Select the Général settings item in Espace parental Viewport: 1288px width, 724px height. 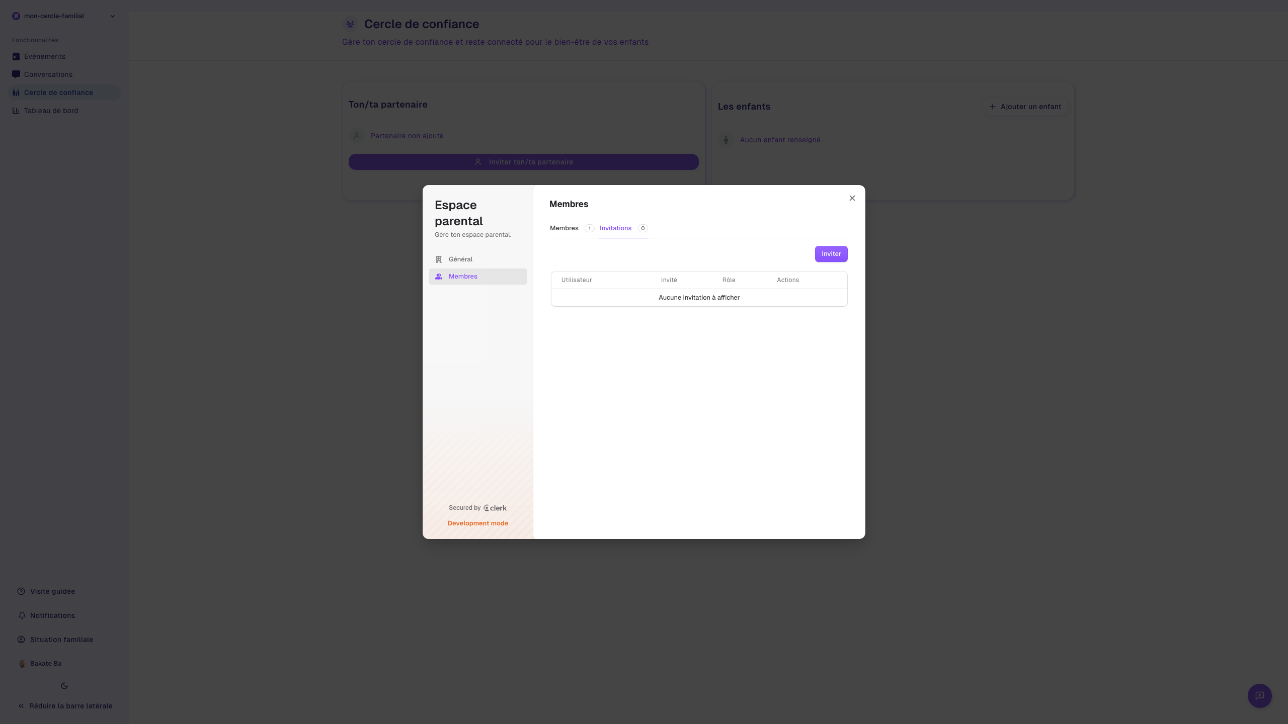460,259
